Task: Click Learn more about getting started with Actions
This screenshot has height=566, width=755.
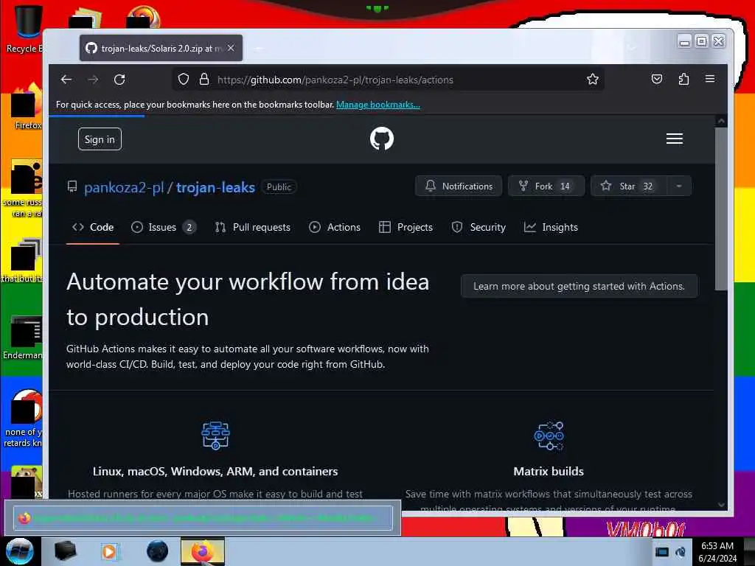Action: click(x=580, y=286)
